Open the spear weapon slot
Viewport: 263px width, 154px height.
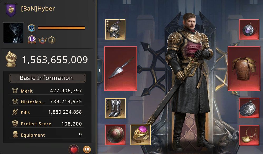121,69
